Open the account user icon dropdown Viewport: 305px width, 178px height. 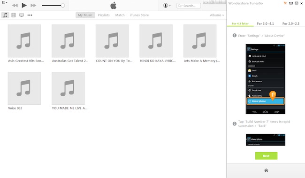pos(167,6)
